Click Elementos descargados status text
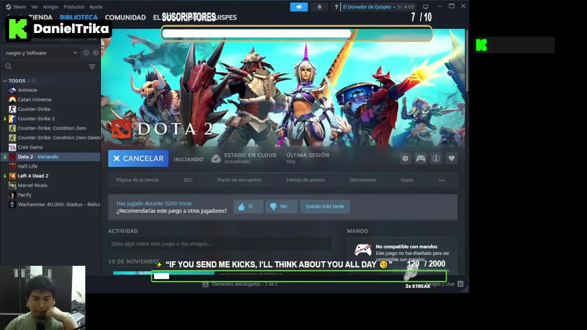587x330 pixels. (244, 284)
